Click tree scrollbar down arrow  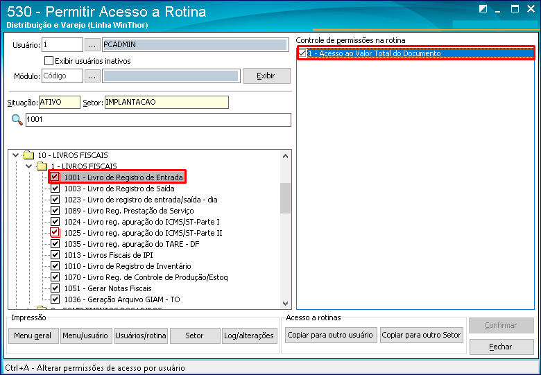(x=285, y=304)
